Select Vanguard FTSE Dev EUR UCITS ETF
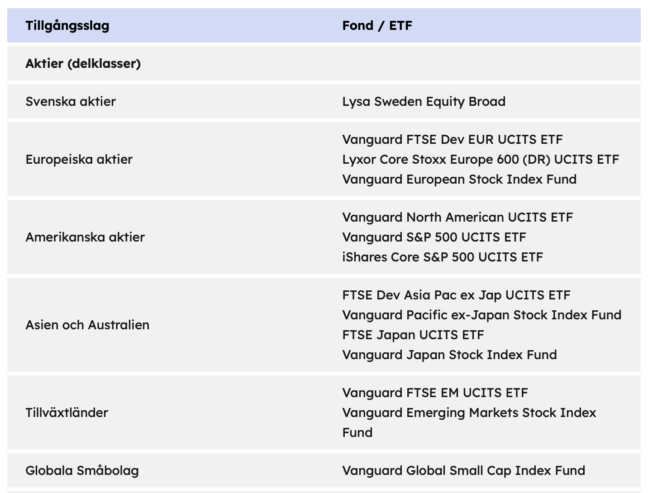Screen dimensions: 648x493 (452, 139)
